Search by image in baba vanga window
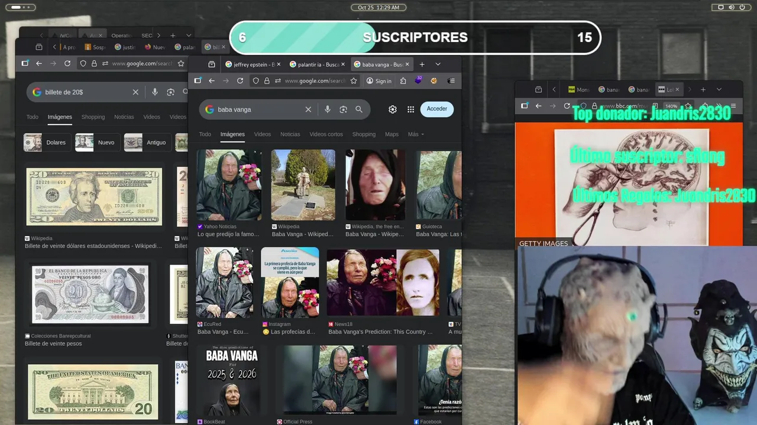 tap(343, 109)
